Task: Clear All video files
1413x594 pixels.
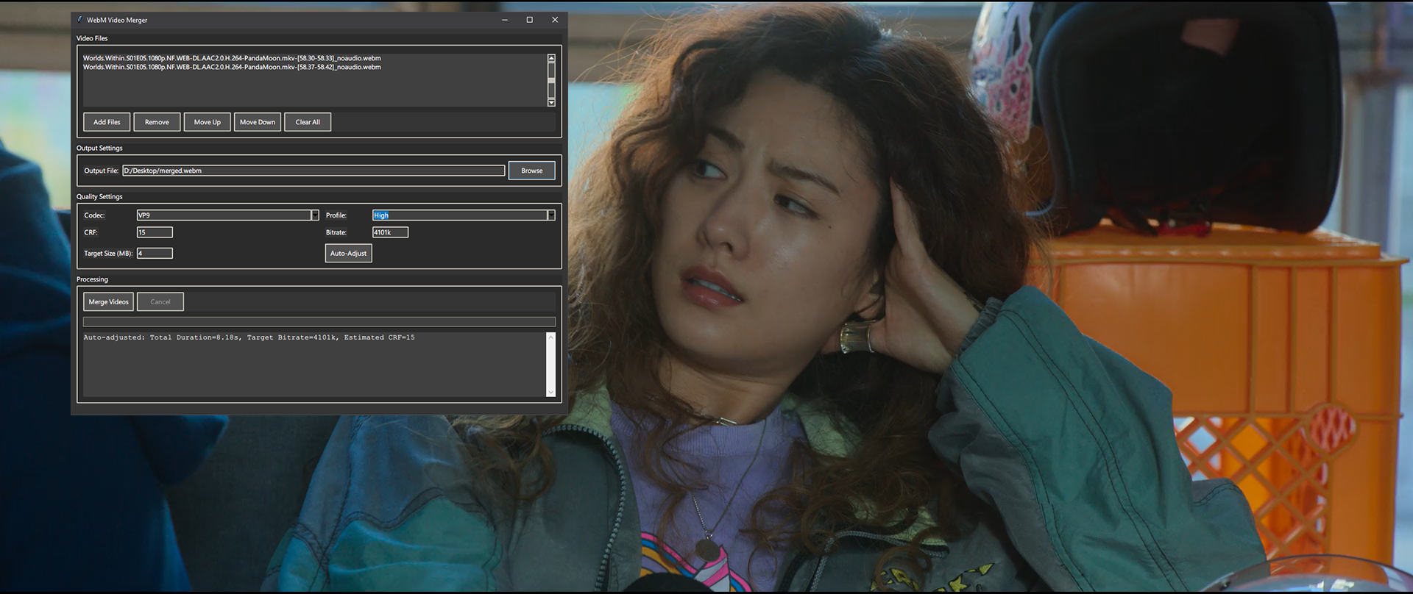Action: pos(308,122)
